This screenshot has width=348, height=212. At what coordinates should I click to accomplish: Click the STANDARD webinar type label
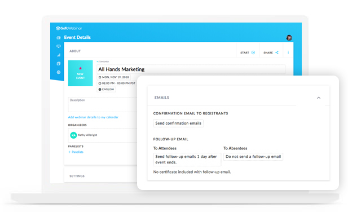point(103,61)
